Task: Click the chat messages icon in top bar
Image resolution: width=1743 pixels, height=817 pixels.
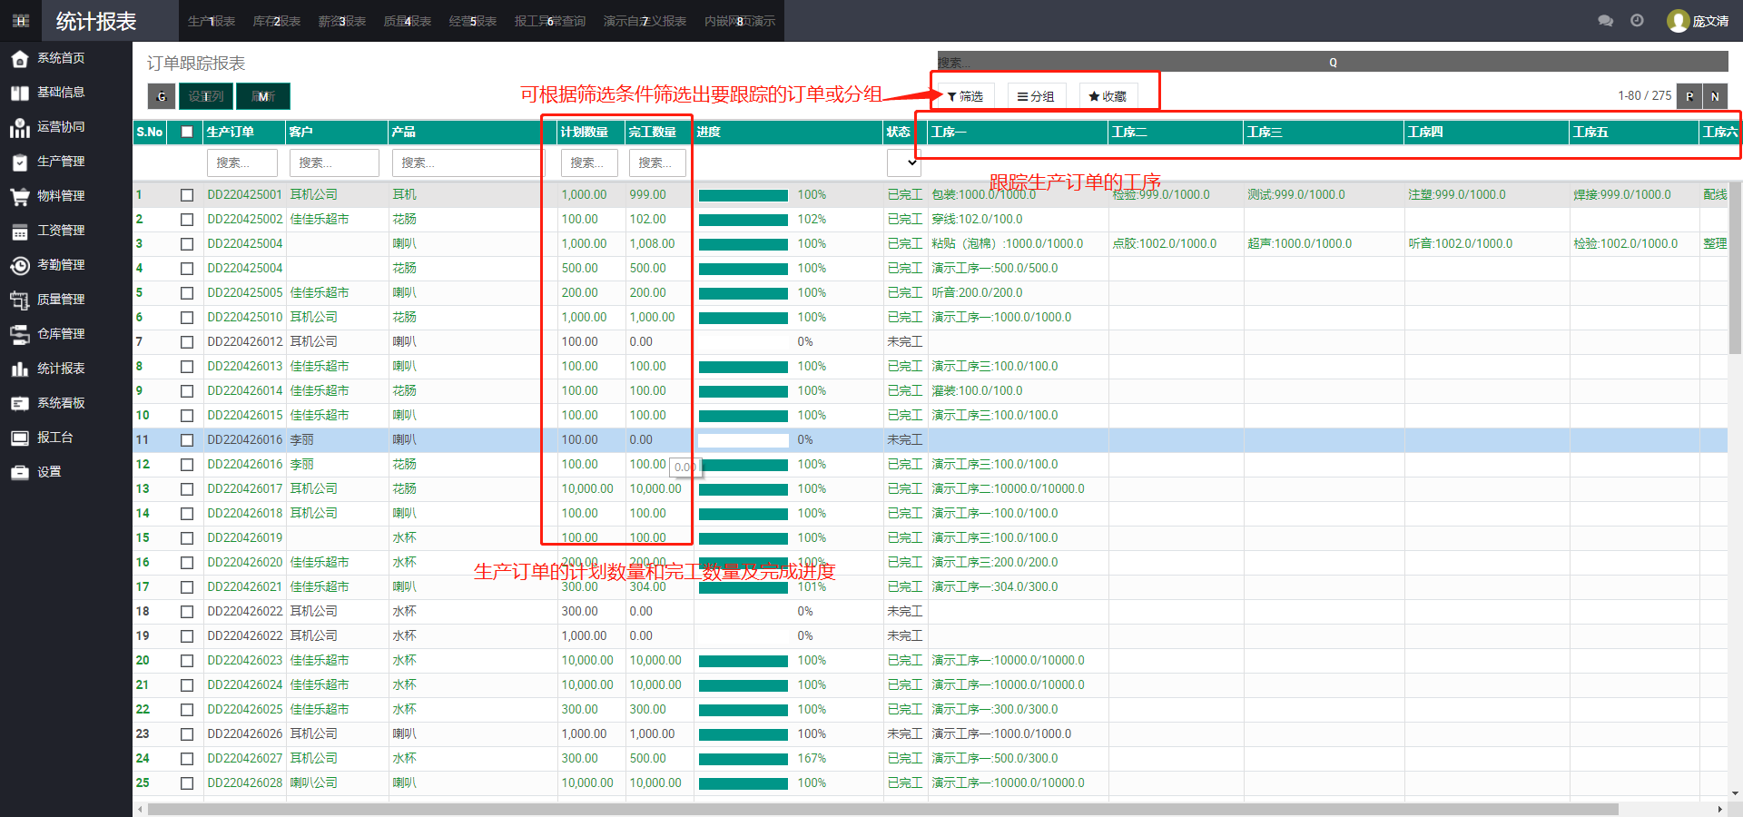Action: (1605, 21)
